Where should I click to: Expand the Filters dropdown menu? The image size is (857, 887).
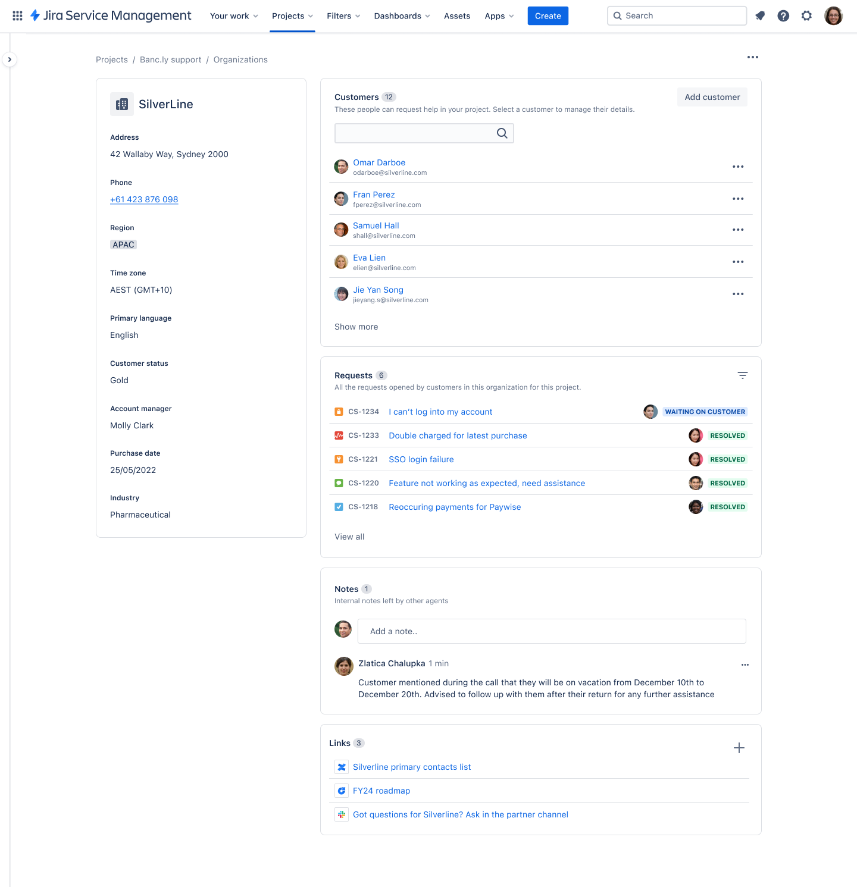[343, 16]
